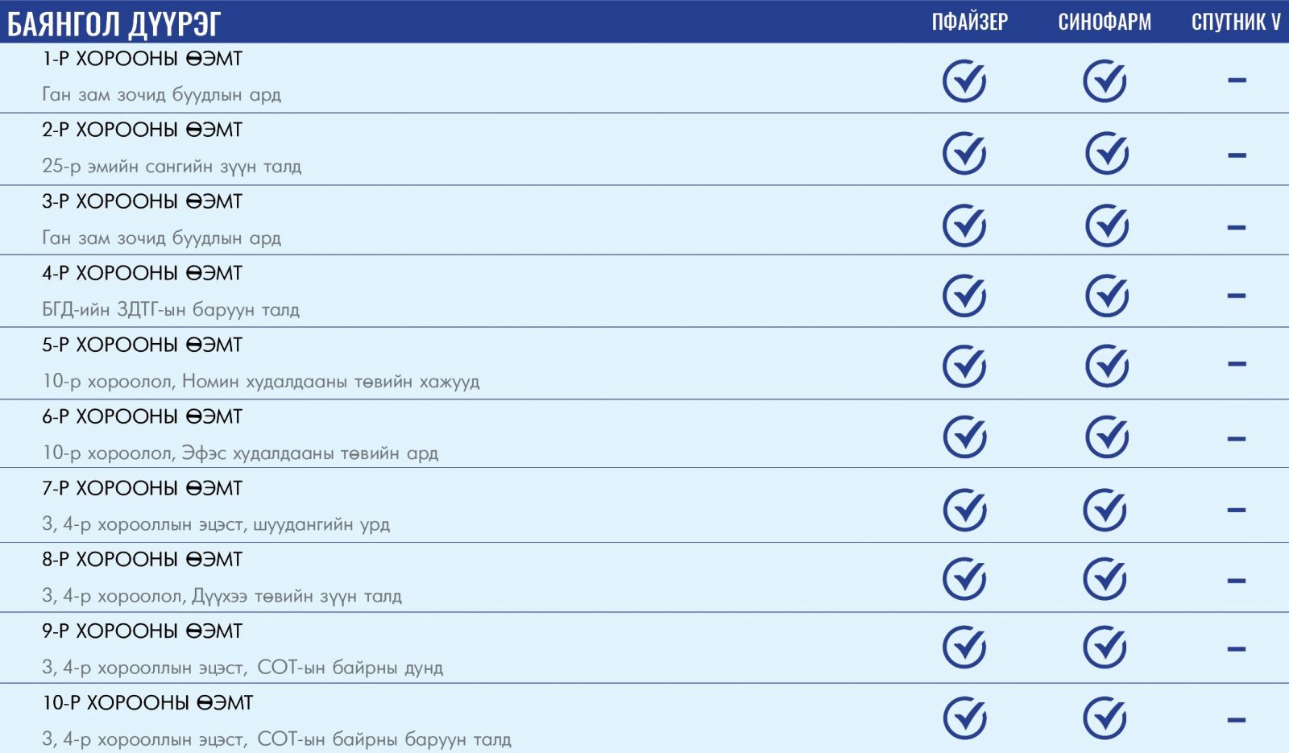The height and width of the screenshot is (753, 1289).
Task: Click the Sinopharm checkmark for 9-р хороо
Action: (x=1105, y=647)
